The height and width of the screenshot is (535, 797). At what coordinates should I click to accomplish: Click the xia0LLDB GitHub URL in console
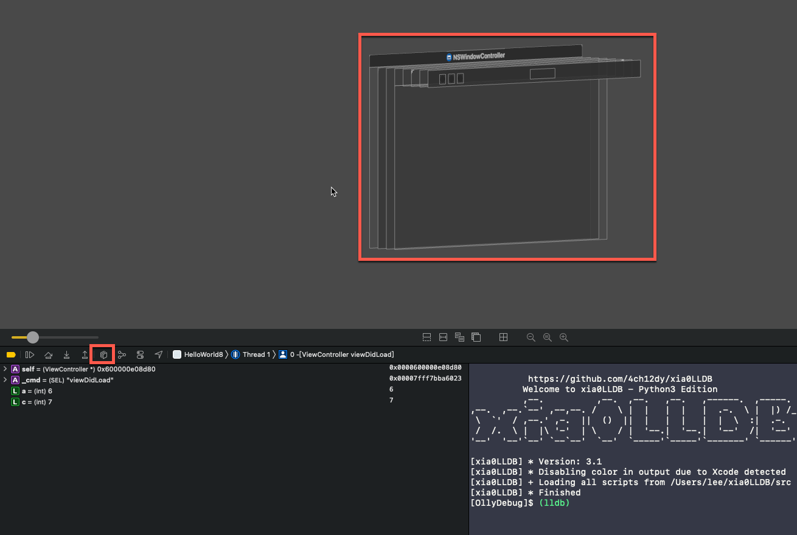[620, 379]
